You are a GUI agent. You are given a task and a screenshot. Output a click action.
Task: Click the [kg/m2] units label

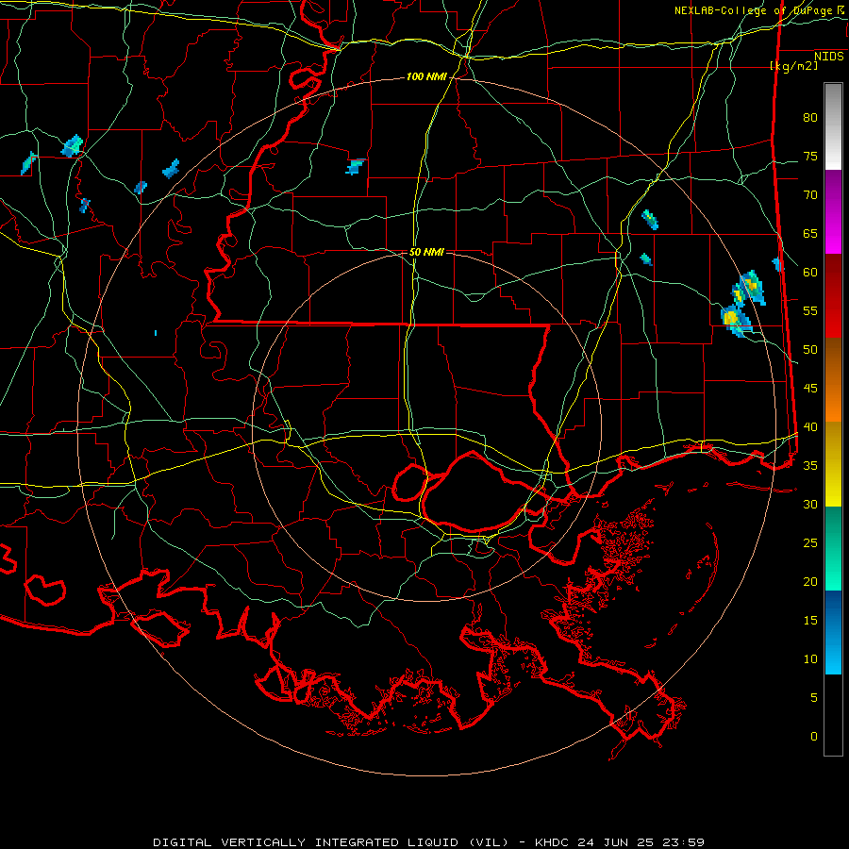coord(793,66)
